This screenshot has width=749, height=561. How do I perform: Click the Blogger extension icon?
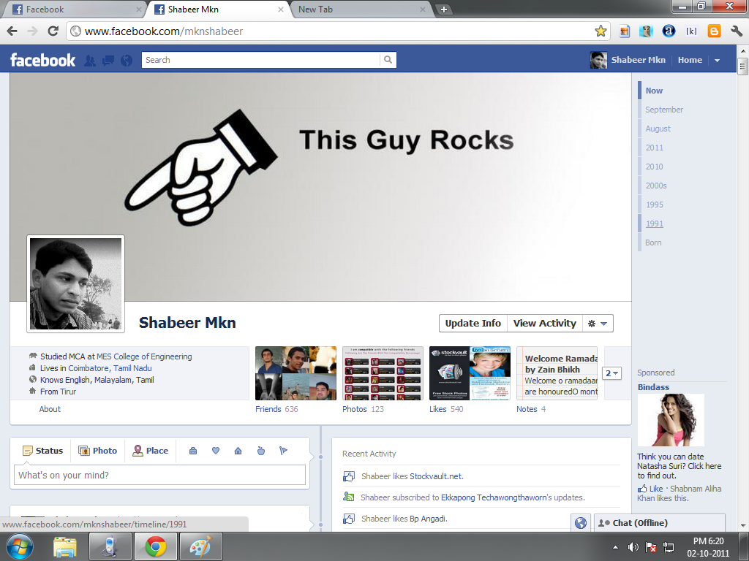pyautogui.click(x=714, y=31)
